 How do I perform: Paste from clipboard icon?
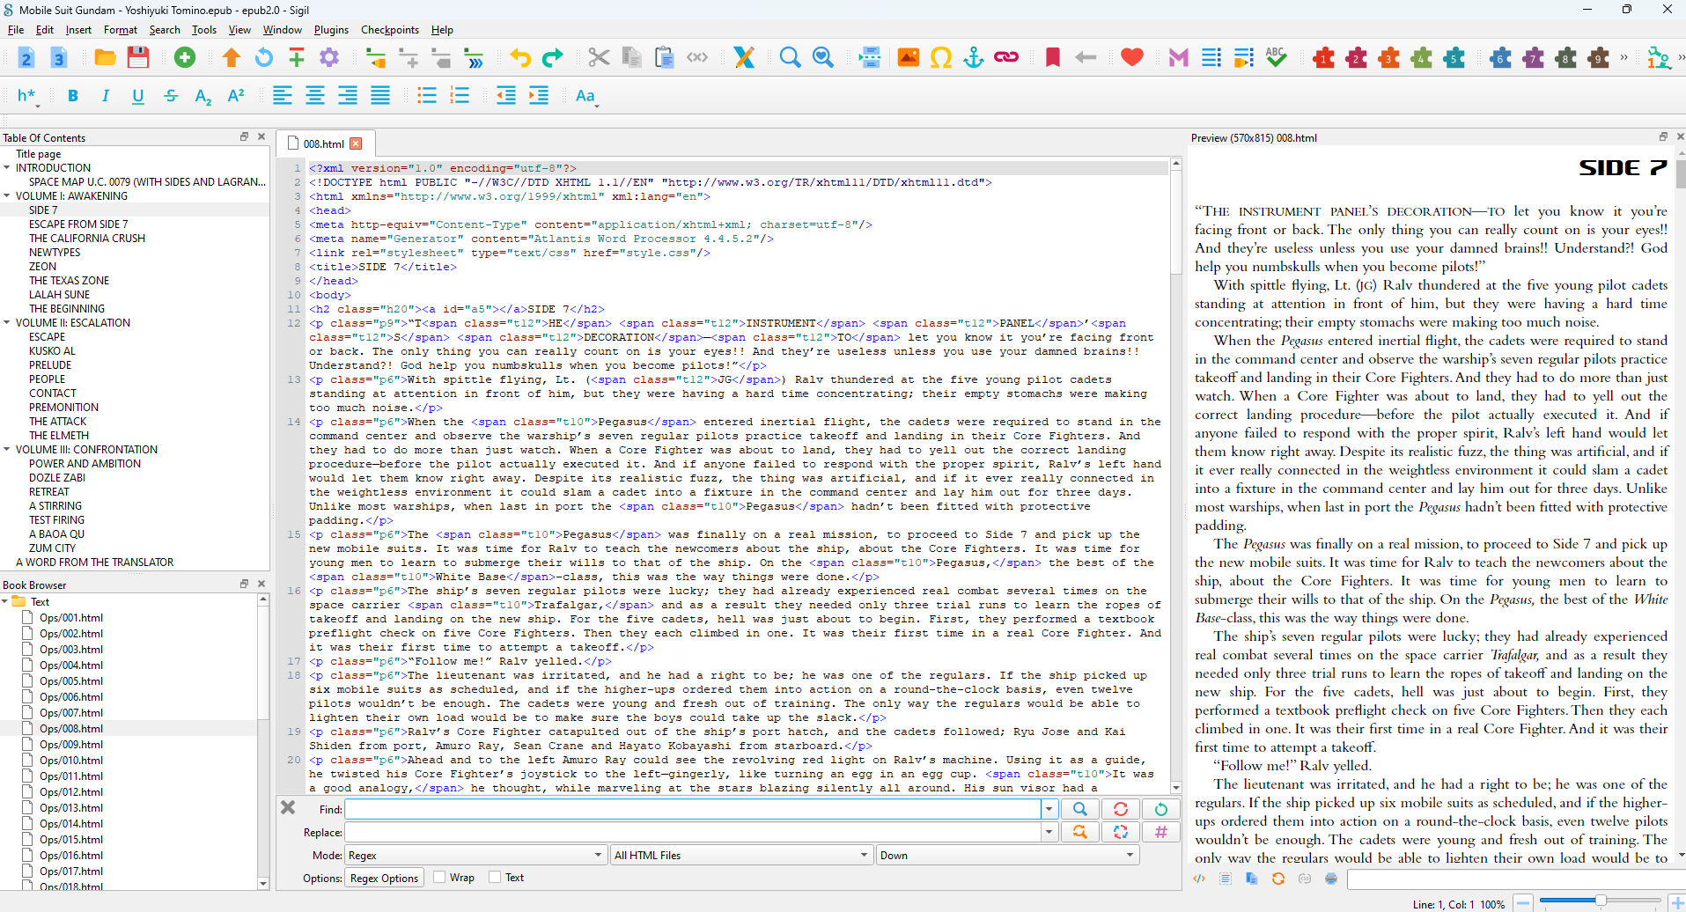coord(665,58)
